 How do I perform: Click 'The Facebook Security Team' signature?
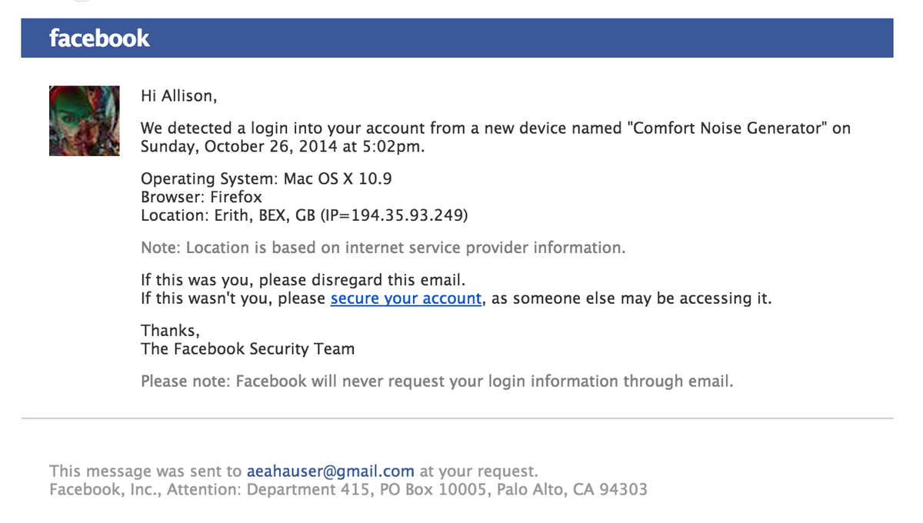pos(248,349)
